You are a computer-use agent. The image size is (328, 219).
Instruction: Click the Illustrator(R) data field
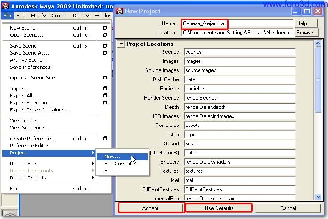pos(240,153)
